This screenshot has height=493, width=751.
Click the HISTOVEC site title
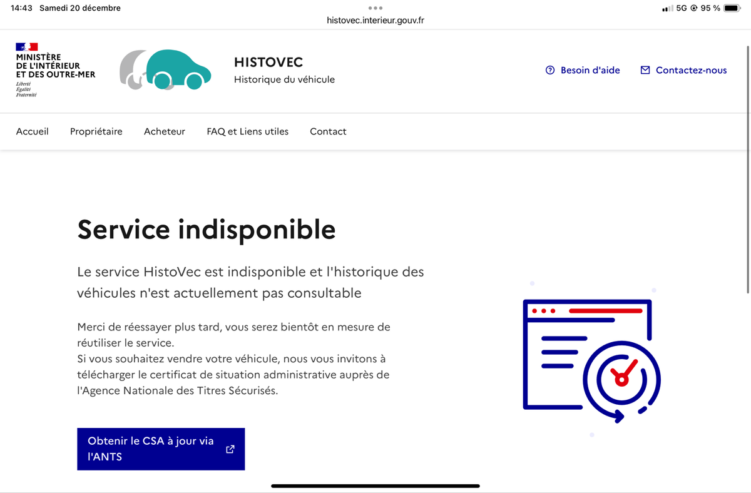pyautogui.click(x=268, y=62)
